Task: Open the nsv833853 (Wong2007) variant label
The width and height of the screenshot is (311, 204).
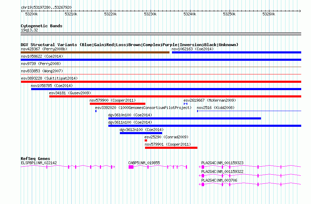Action: click(42, 71)
